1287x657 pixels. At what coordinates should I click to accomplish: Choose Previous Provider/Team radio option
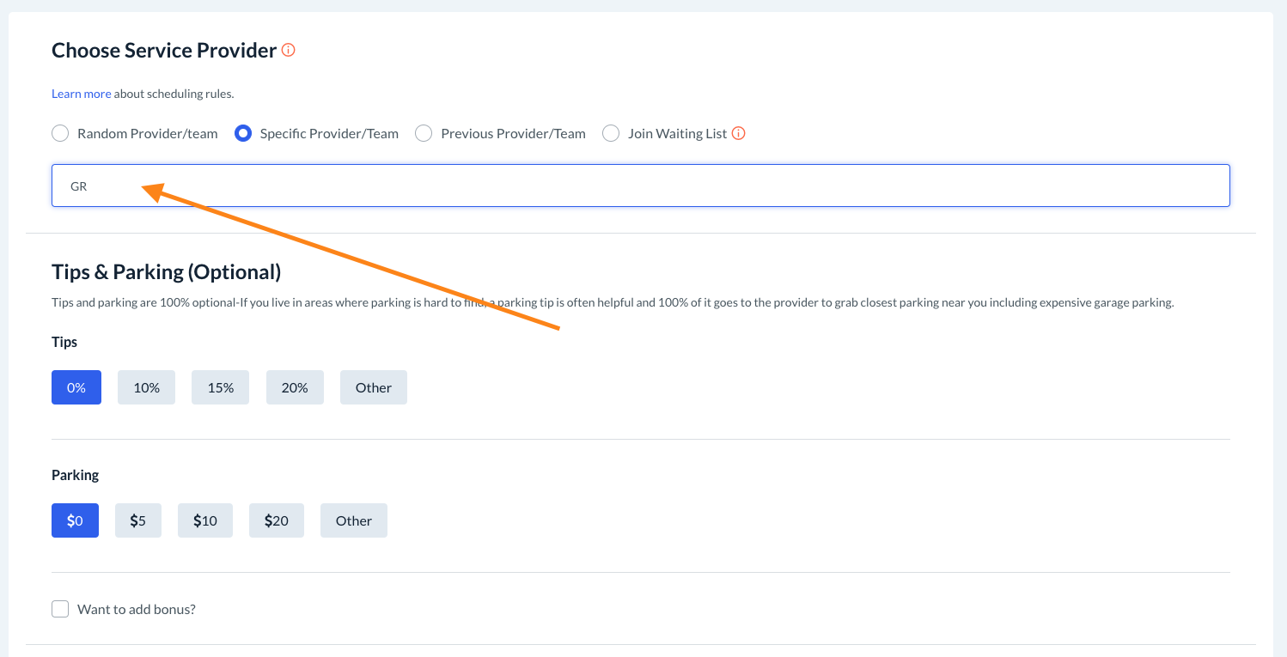click(424, 133)
